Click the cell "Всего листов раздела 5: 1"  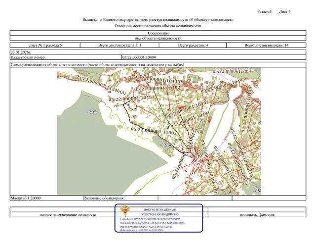(119, 45)
